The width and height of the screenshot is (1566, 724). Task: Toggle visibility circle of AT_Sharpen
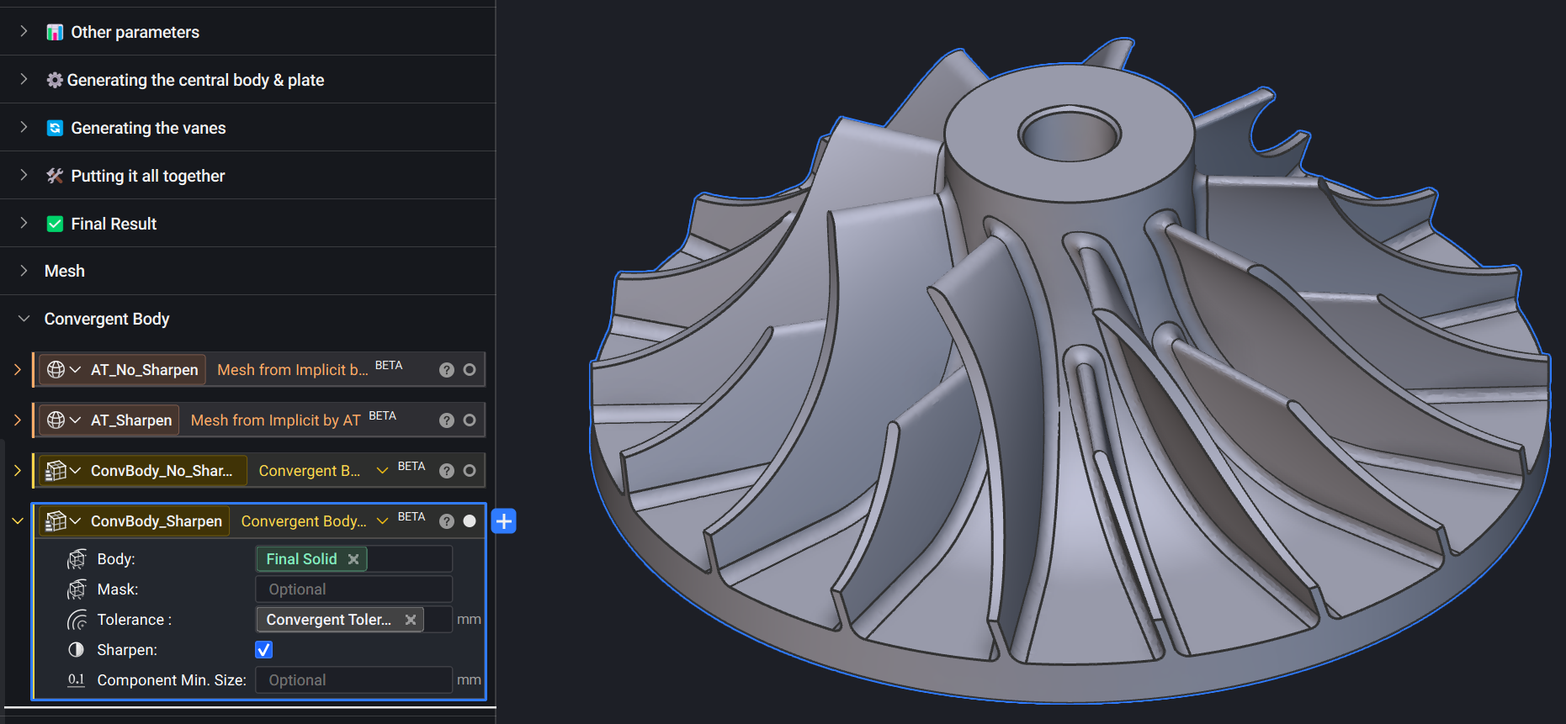(x=470, y=420)
